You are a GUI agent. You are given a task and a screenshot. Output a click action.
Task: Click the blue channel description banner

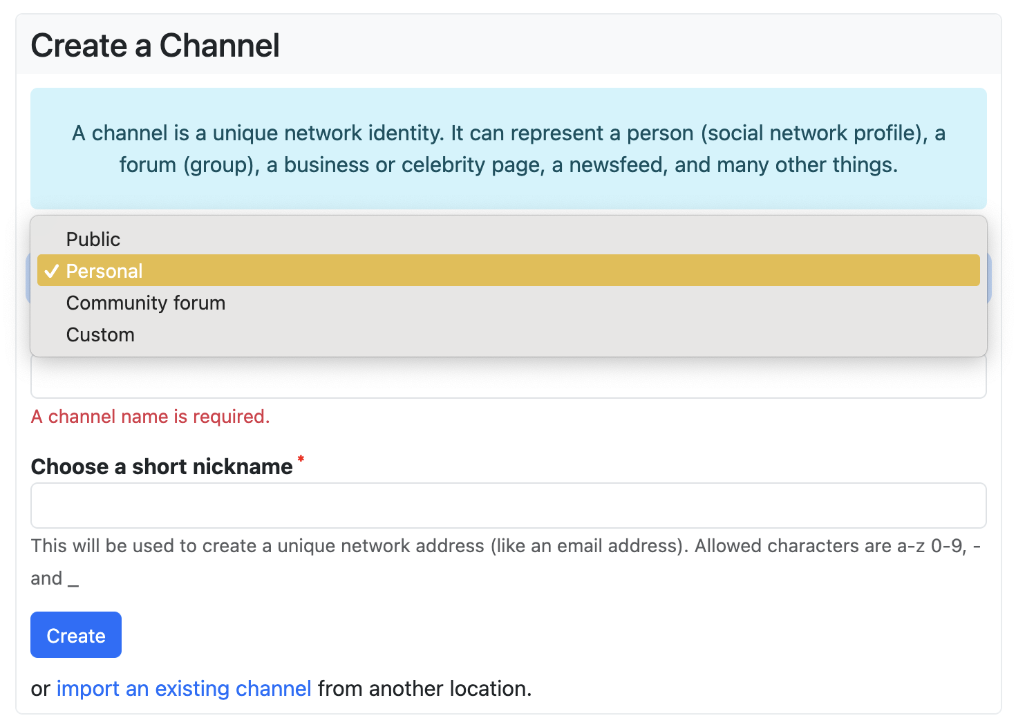(x=509, y=149)
